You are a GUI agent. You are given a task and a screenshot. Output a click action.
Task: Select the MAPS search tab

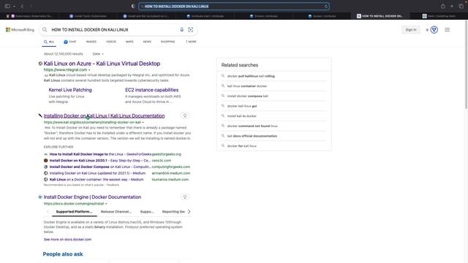[x=129, y=42]
